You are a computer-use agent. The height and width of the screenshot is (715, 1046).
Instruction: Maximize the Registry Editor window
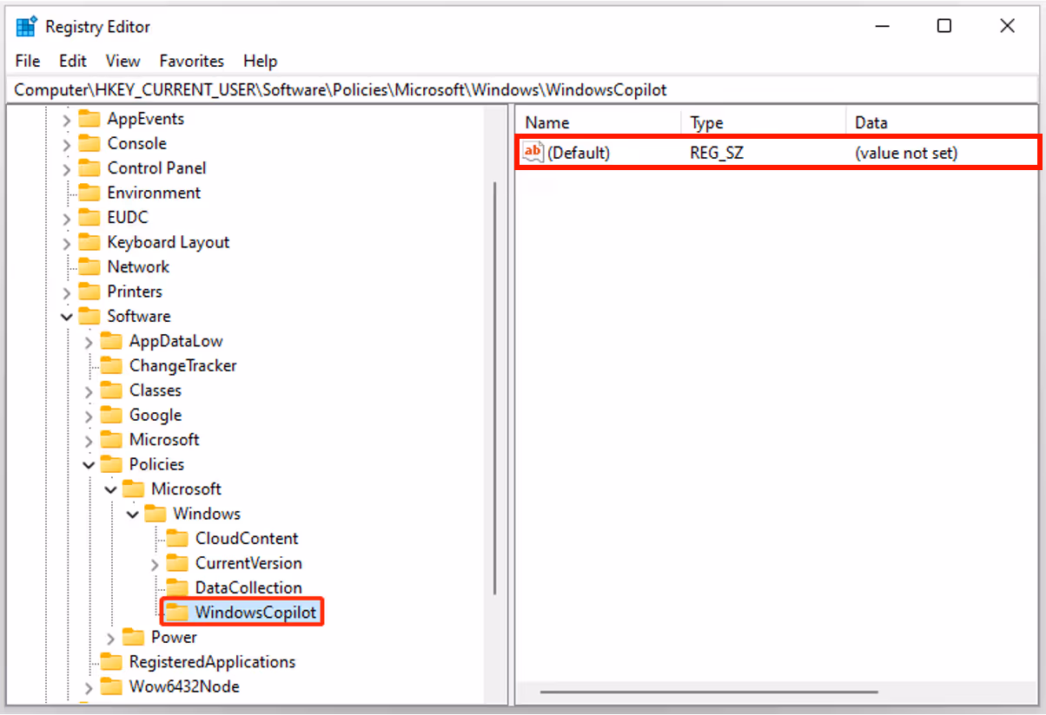pyautogui.click(x=944, y=26)
